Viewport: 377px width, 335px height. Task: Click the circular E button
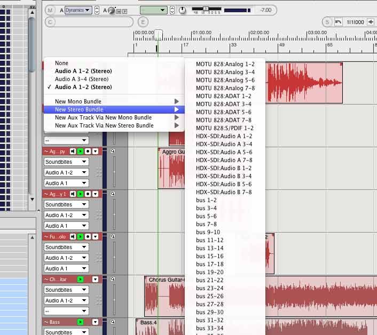pos(143,22)
